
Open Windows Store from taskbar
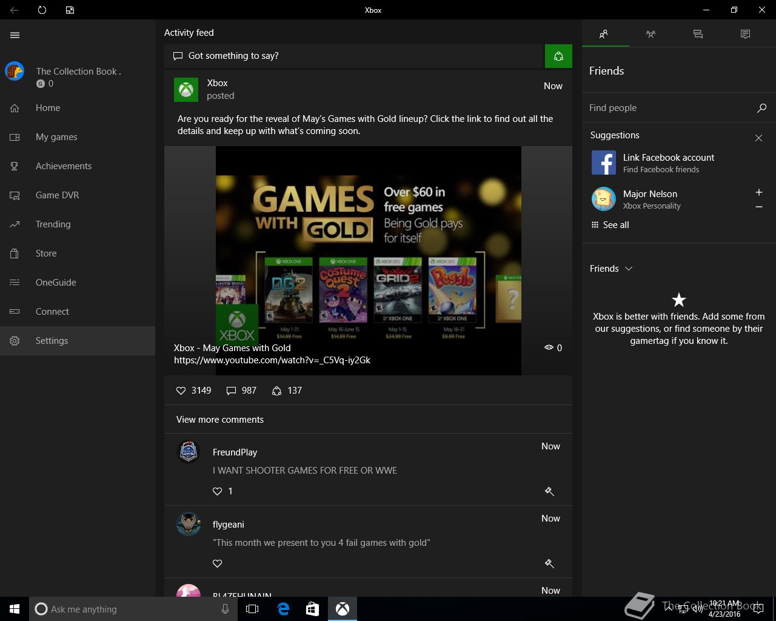coord(312,609)
